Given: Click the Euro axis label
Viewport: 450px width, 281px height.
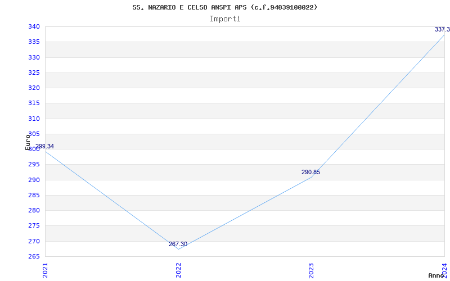Looking at the screenshot, I should [28, 142].
